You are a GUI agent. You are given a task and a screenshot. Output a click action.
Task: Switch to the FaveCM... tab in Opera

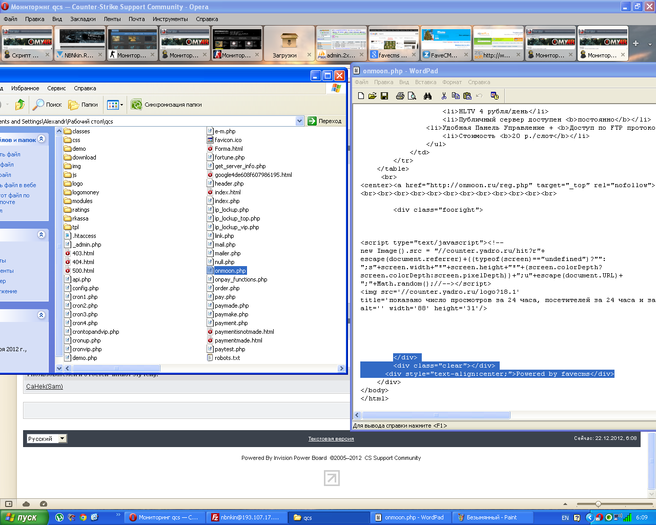tap(445, 44)
